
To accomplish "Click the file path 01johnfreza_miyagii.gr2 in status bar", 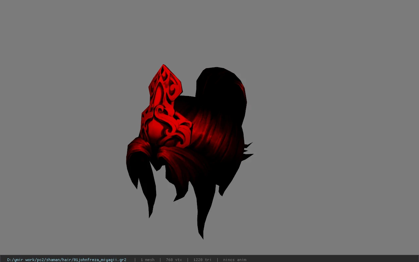I will [x=67, y=260].
